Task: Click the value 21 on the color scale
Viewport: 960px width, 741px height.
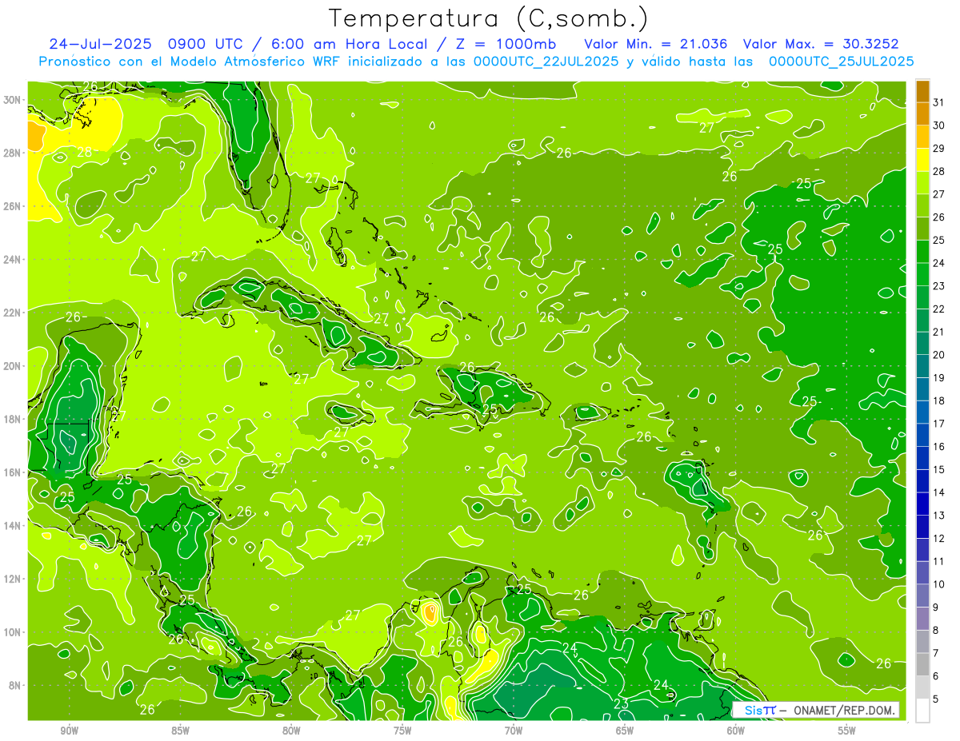Action: coord(939,333)
